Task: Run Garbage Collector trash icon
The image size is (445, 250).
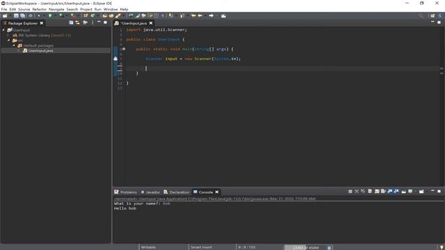Action: (329, 247)
